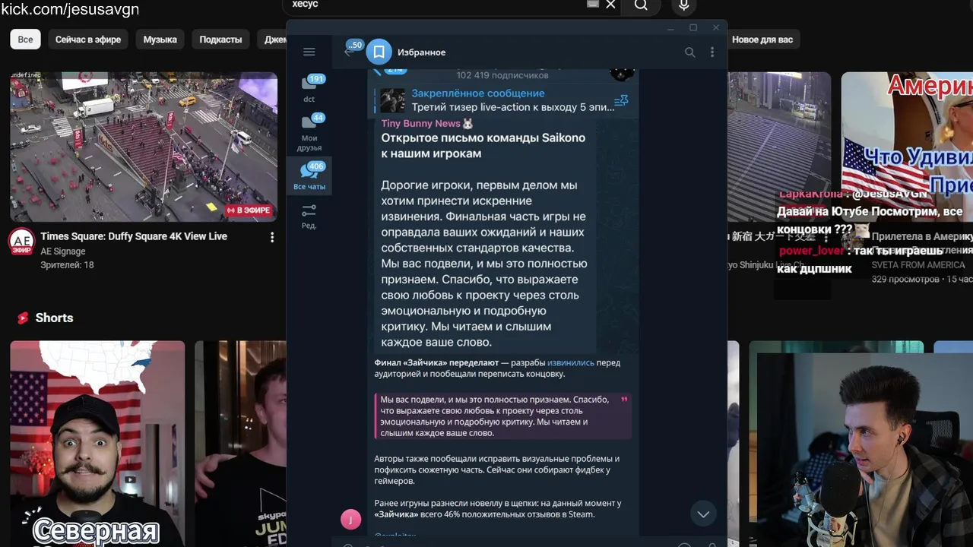973x547 pixels.
Task: Click the Избранное chat title
Action: [421, 52]
